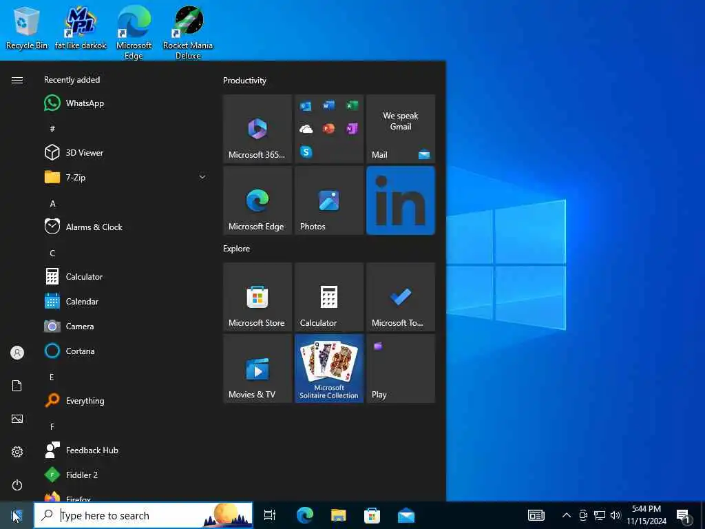The image size is (705, 529).
Task: Select fat like darkok desktop shortcut
Action: [81, 28]
